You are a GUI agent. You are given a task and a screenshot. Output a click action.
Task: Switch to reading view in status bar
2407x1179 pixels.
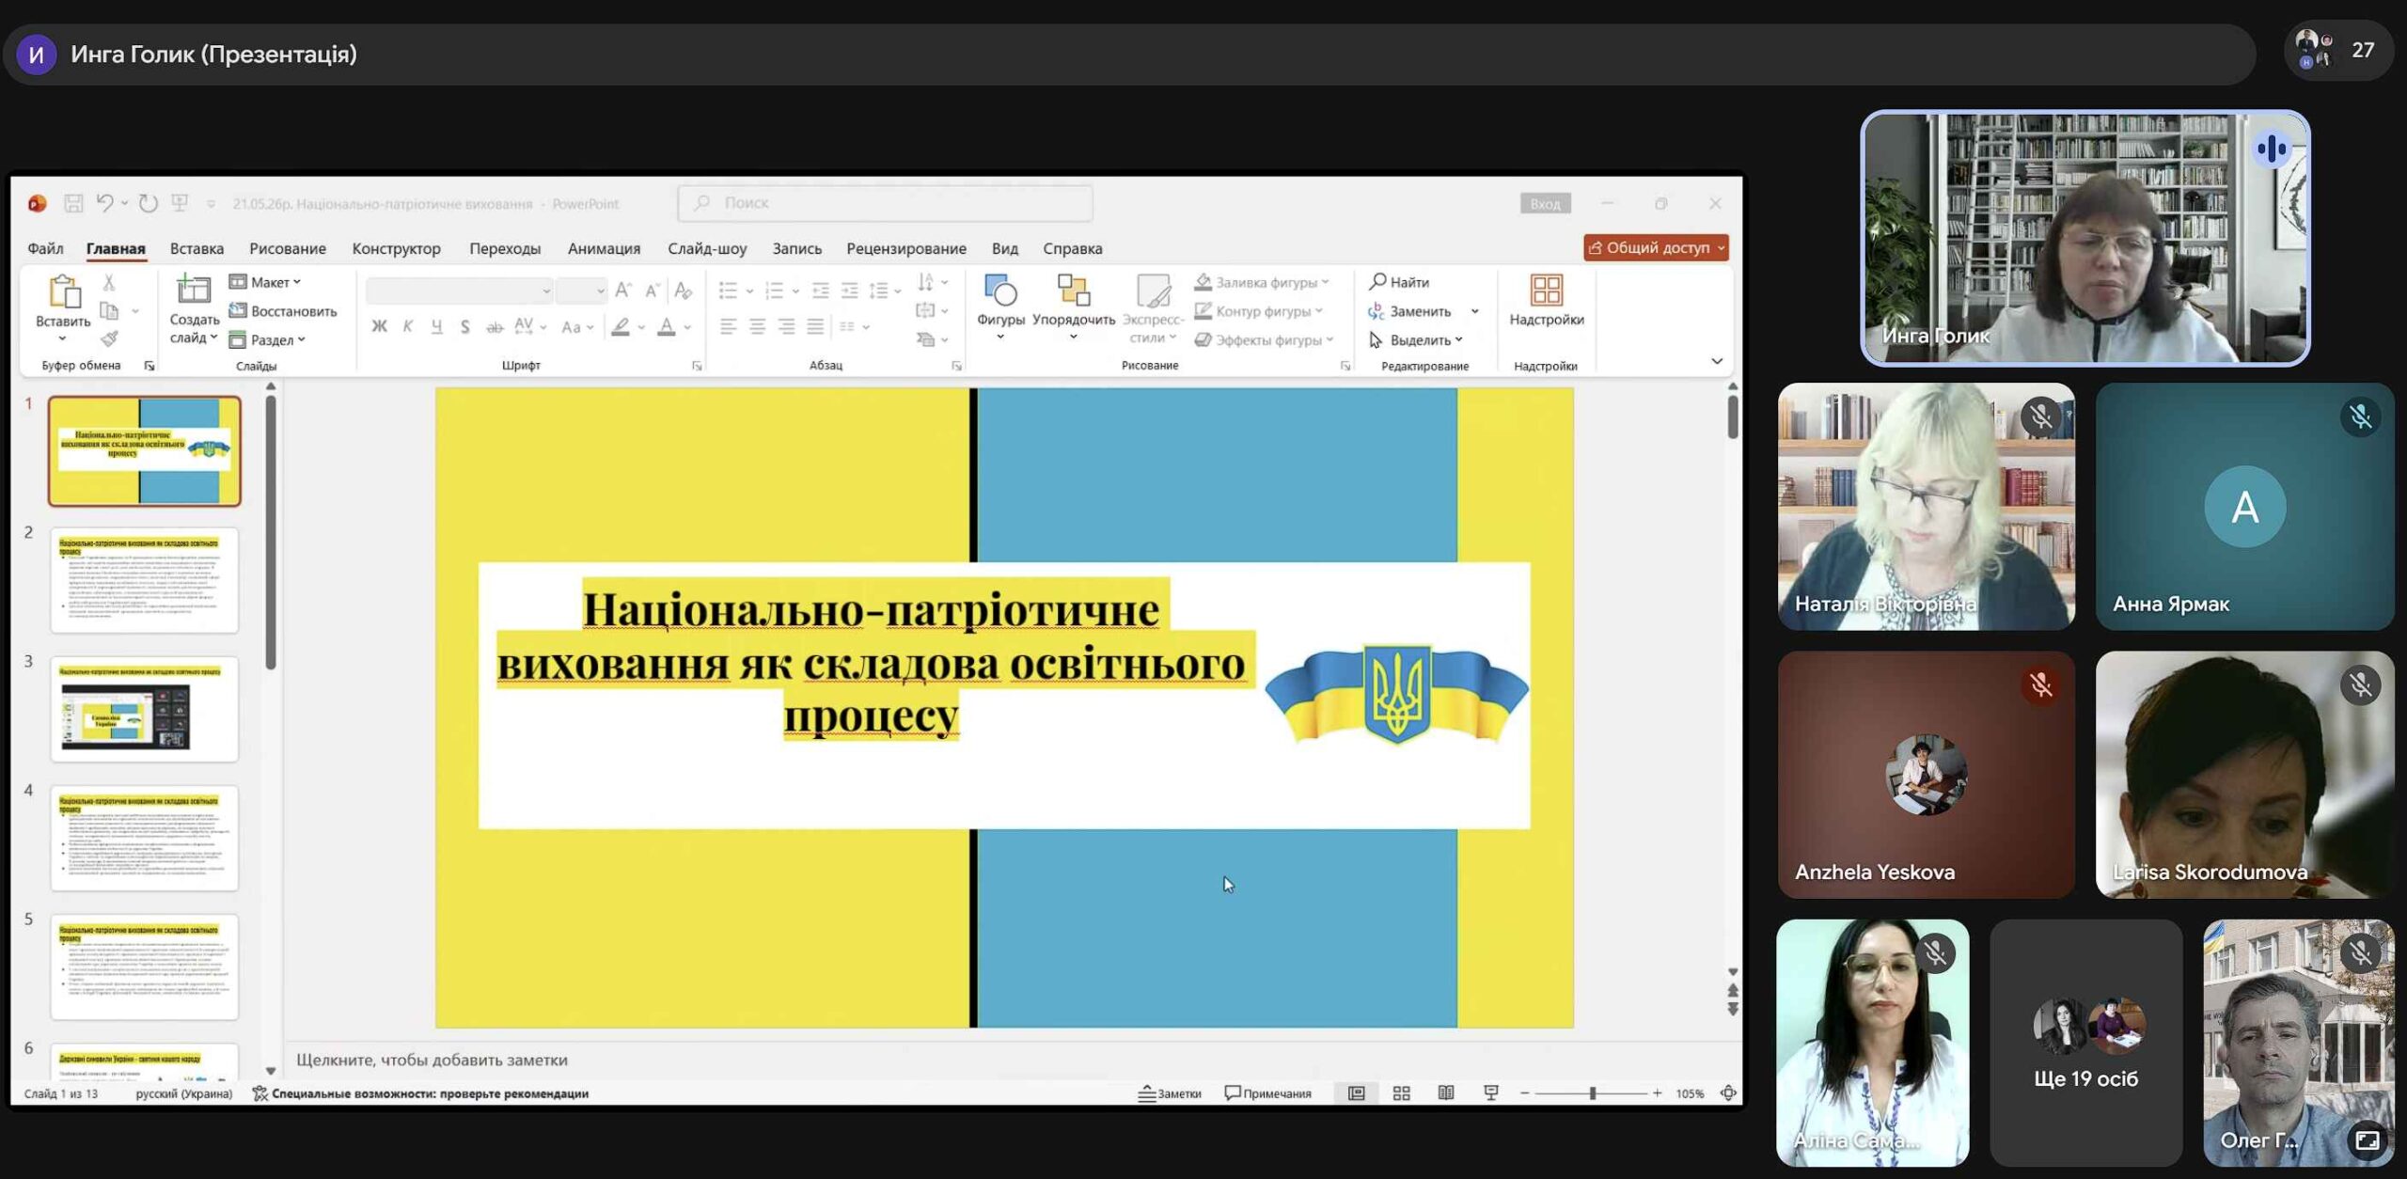tap(1446, 1093)
